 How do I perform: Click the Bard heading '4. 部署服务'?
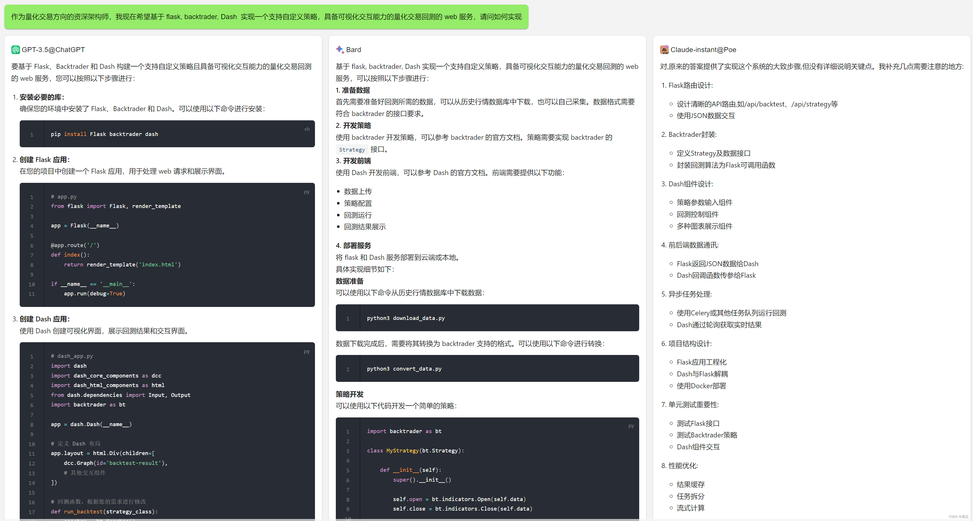point(353,246)
